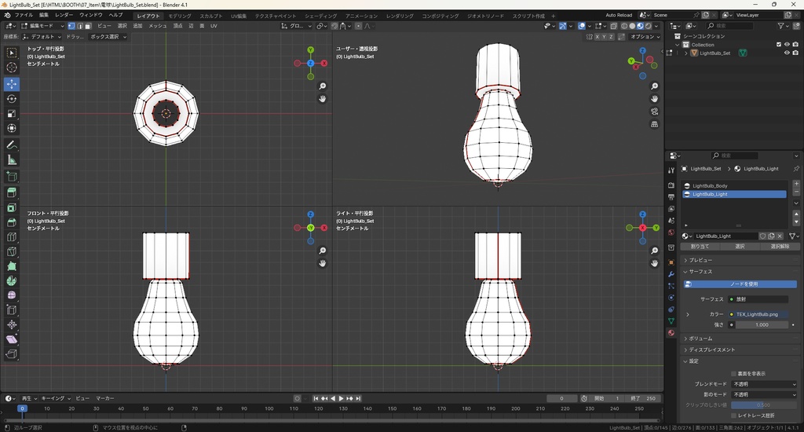The width and height of the screenshot is (804, 432).
Task: Hide LightBulb_Set in viewport via eye icon
Action: 787,53
